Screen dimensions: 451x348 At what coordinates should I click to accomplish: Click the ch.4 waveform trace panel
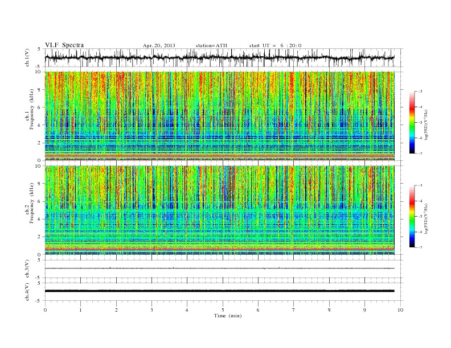click(224, 292)
